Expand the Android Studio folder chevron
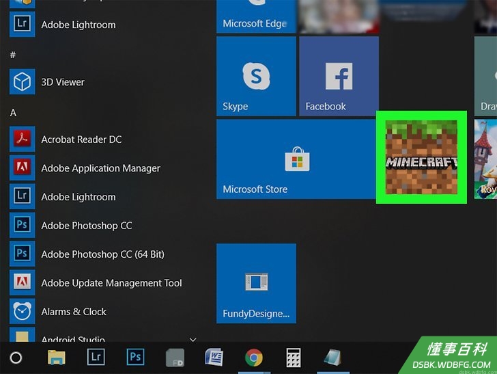Viewport: 497px width, 374px height. pos(193,339)
